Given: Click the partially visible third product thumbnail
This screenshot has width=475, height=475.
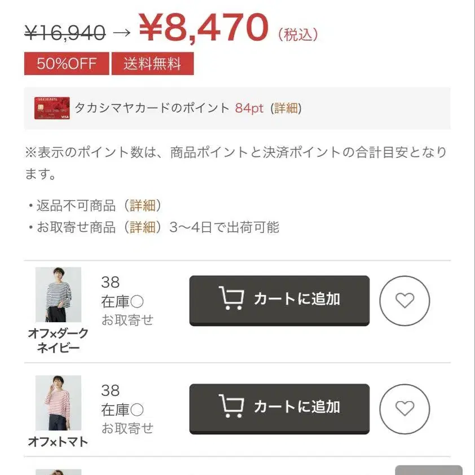Looking at the screenshot, I should pyautogui.click(x=58, y=472).
